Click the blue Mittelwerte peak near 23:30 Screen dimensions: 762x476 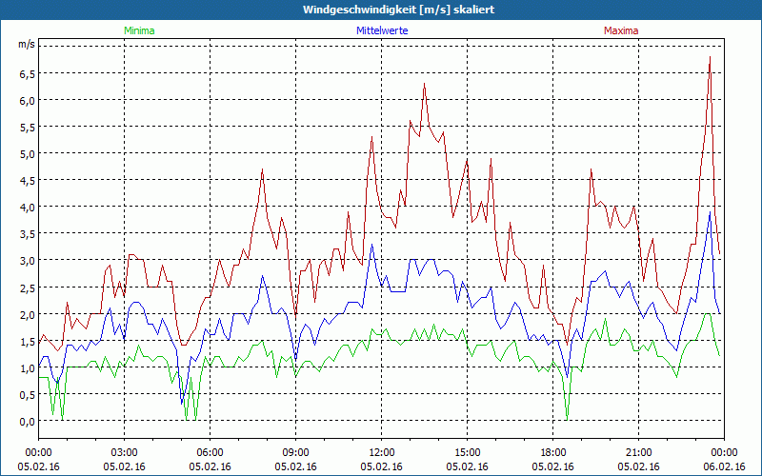click(x=710, y=212)
